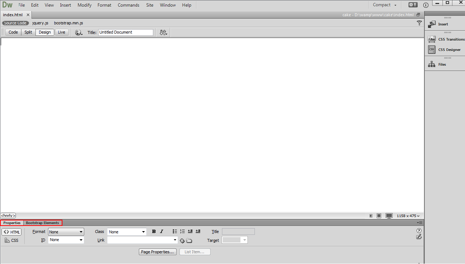465x264 pixels.
Task: Select the Source Code related file
Action: click(16, 23)
